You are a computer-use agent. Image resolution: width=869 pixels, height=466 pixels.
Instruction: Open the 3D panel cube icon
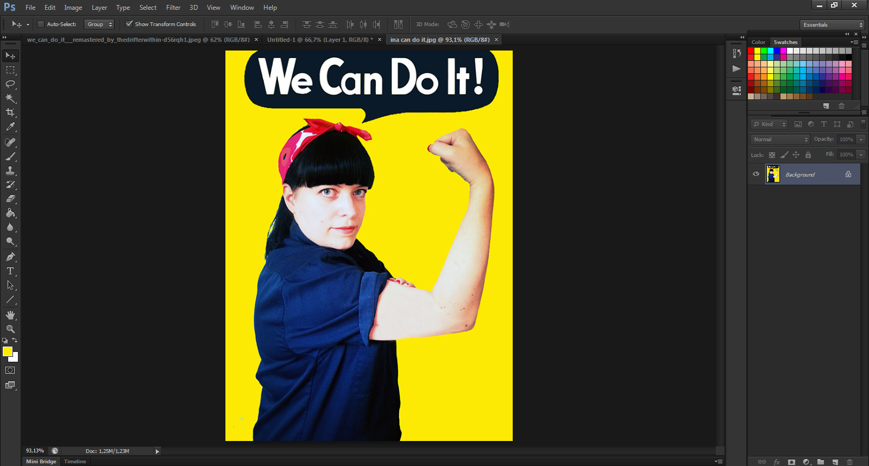pyautogui.click(x=736, y=90)
